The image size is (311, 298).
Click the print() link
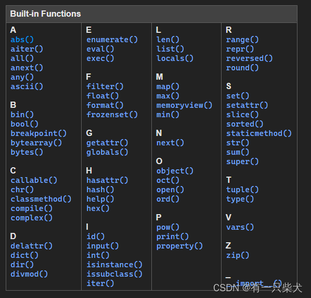[173, 237]
